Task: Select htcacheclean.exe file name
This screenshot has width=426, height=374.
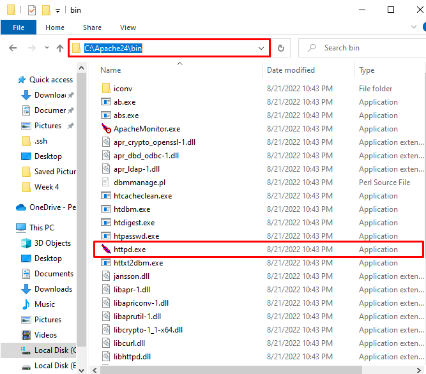Action: (142, 196)
